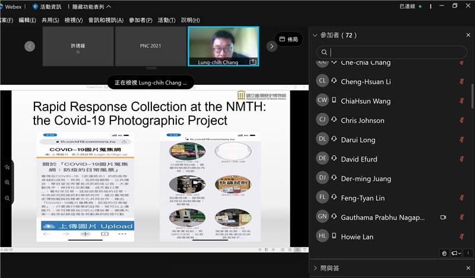Open the 音訊和視訊(A) menu
Screen dimensions: 475x278
(x=106, y=20)
